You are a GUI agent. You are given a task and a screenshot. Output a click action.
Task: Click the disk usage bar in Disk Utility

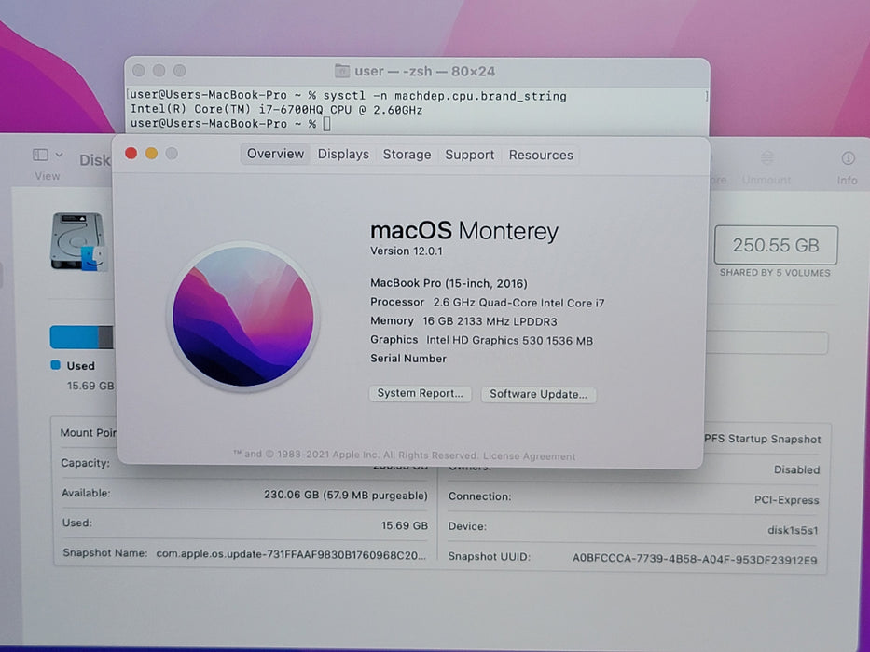point(81,337)
